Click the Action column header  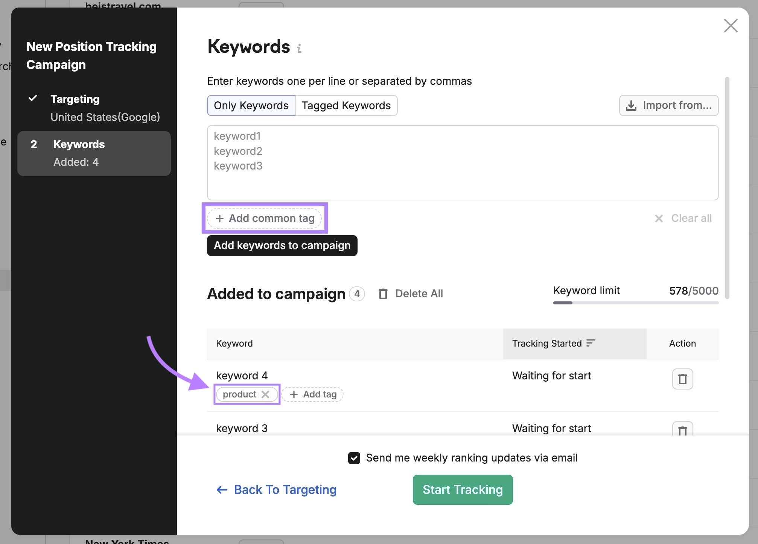click(x=682, y=344)
